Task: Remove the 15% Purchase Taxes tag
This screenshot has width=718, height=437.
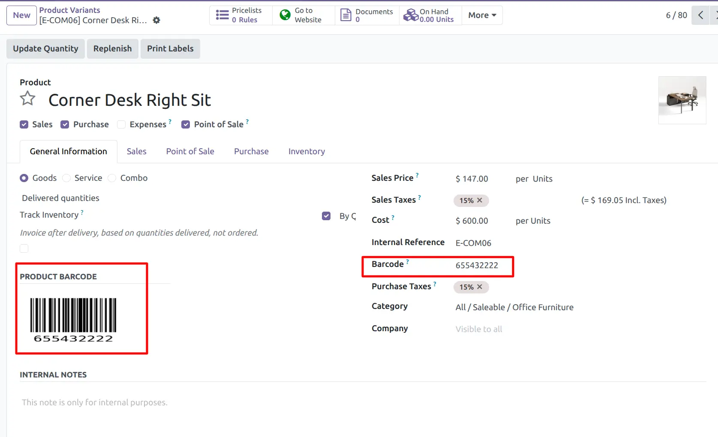Action: coord(480,287)
